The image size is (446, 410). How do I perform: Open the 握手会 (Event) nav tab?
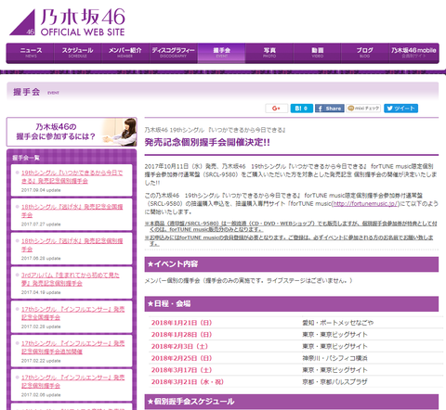tap(221, 53)
